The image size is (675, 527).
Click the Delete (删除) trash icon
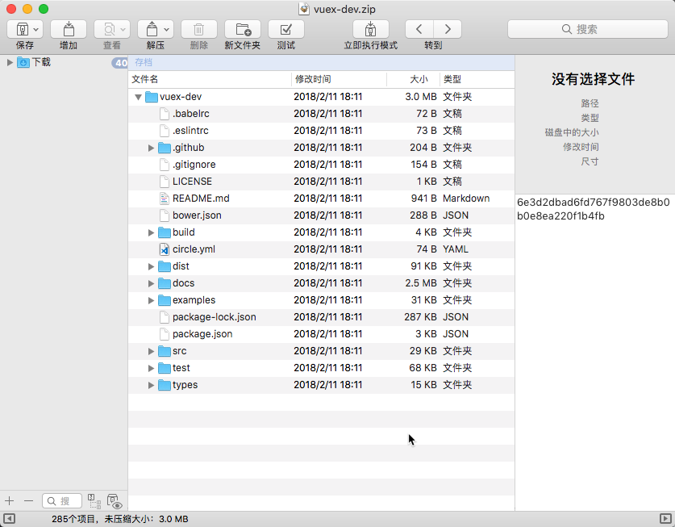(x=199, y=29)
